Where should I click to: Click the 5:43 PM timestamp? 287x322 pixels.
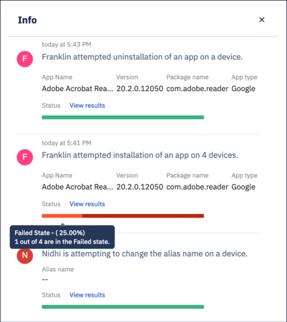click(66, 45)
